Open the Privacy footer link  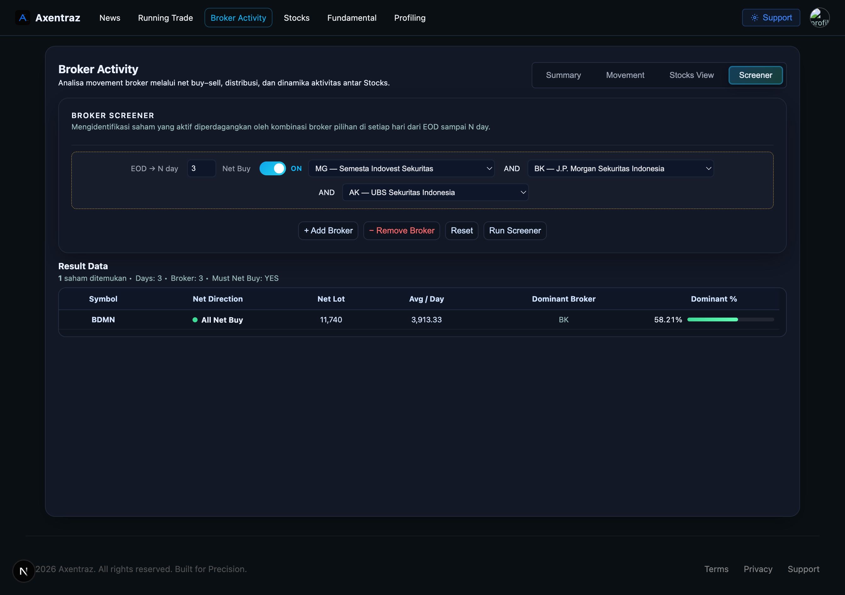tap(758, 569)
